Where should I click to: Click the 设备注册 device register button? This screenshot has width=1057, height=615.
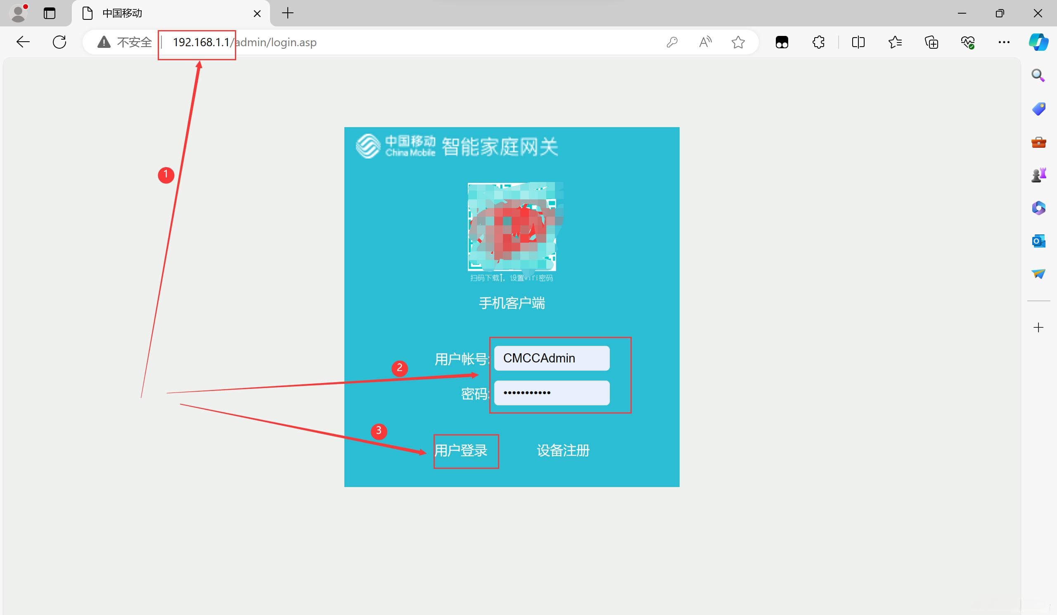pyautogui.click(x=563, y=451)
